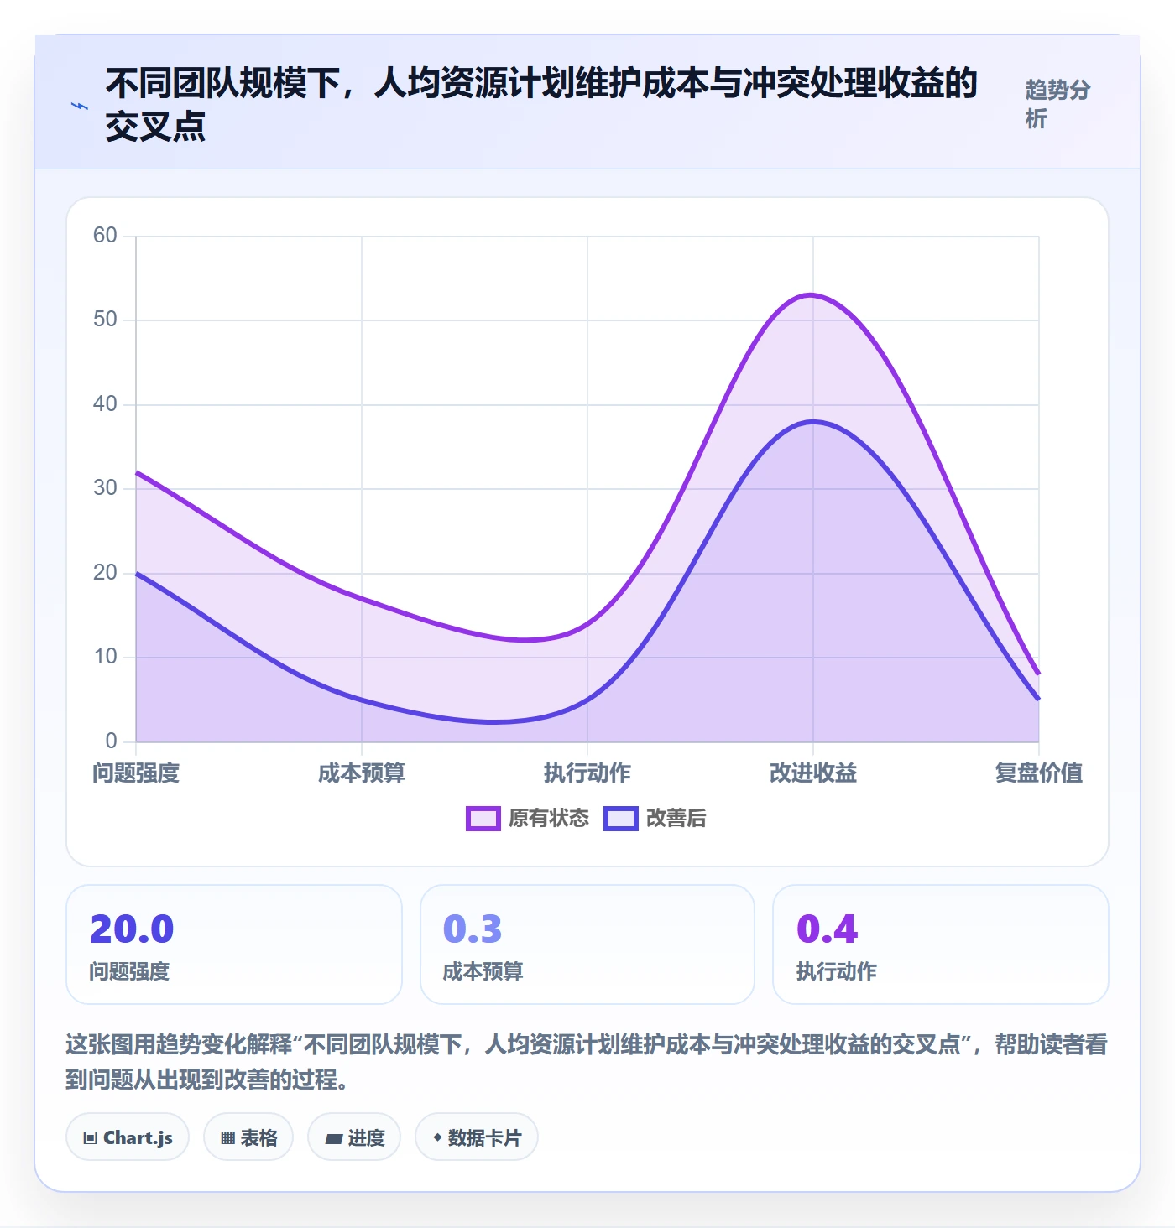
Task: Toggle the 改善后 legend swatch
Action: click(621, 819)
